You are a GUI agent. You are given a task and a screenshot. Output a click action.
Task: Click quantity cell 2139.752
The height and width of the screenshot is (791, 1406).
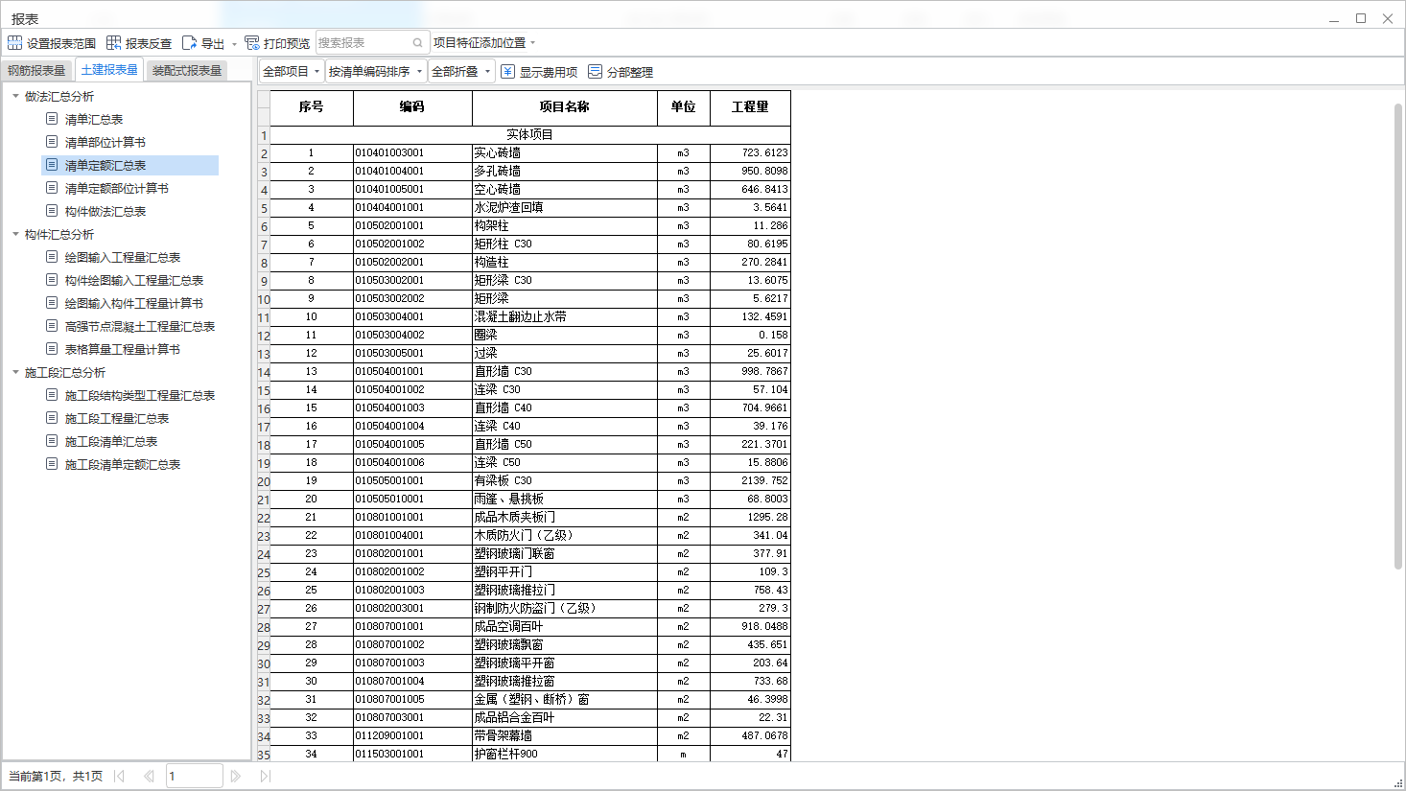pos(750,480)
